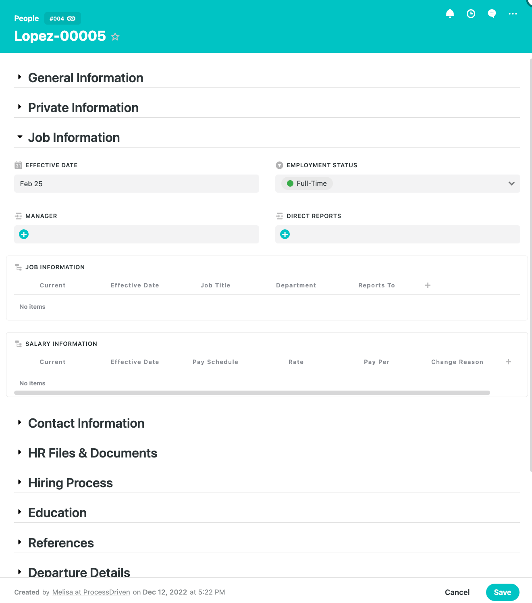Open Melisa at ProcessDriven creator link
The width and height of the screenshot is (532, 603).
point(91,592)
